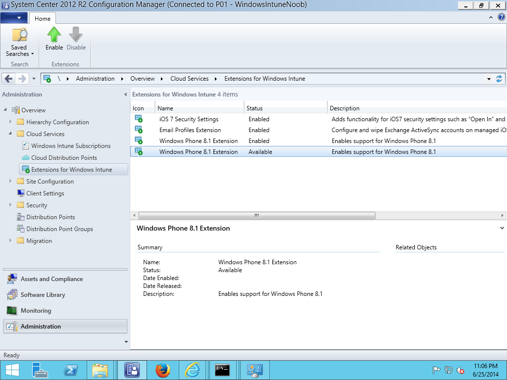
Task: Click the muted volume tray icon
Action: pos(460,370)
